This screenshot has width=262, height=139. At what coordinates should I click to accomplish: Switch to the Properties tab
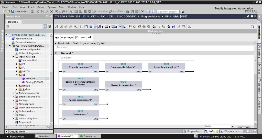point(193,131)
